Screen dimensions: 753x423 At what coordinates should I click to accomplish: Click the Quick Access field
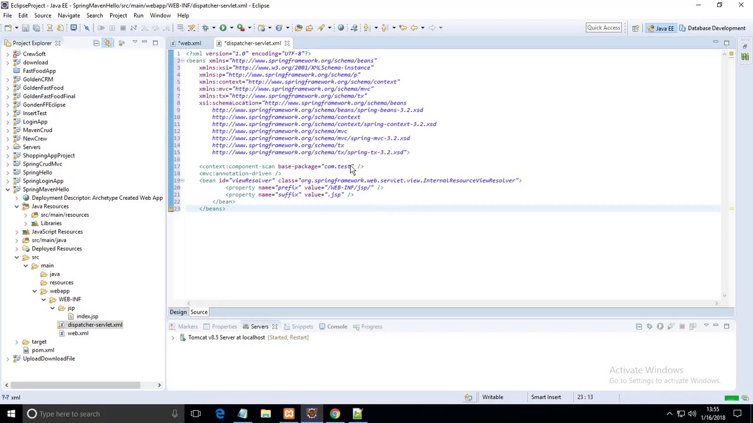pyautogui.click(x=604, y=28)
